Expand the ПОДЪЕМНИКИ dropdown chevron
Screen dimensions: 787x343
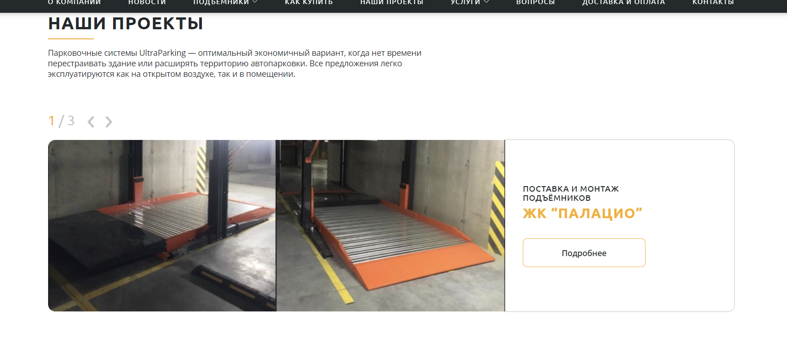pyautogui.click(x=255, y=2)
